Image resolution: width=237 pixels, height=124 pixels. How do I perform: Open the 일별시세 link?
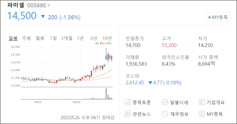[x=179, y=102]
